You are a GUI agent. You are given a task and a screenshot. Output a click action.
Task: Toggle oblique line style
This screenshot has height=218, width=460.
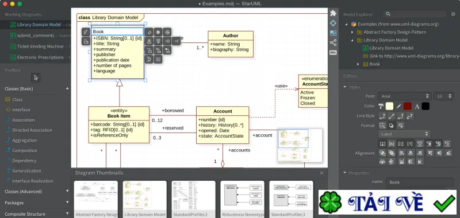pyautogui.click(x=392, y=116)
